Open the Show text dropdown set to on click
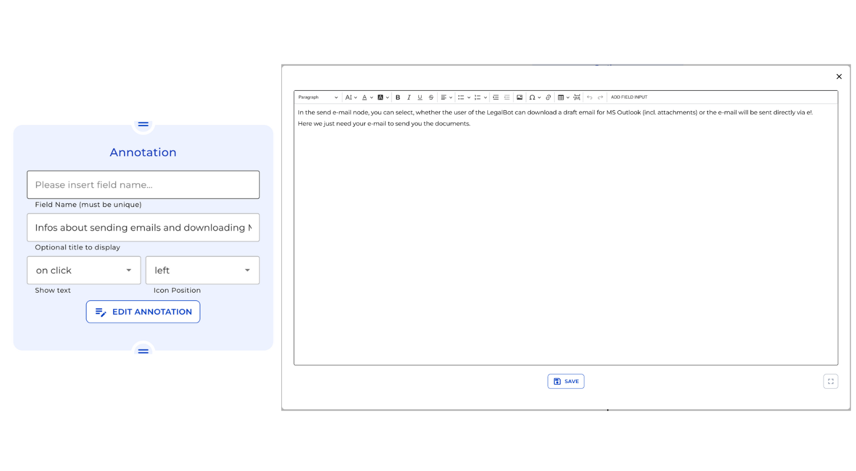This screenshot has height=471, width=856. point(83,270)
